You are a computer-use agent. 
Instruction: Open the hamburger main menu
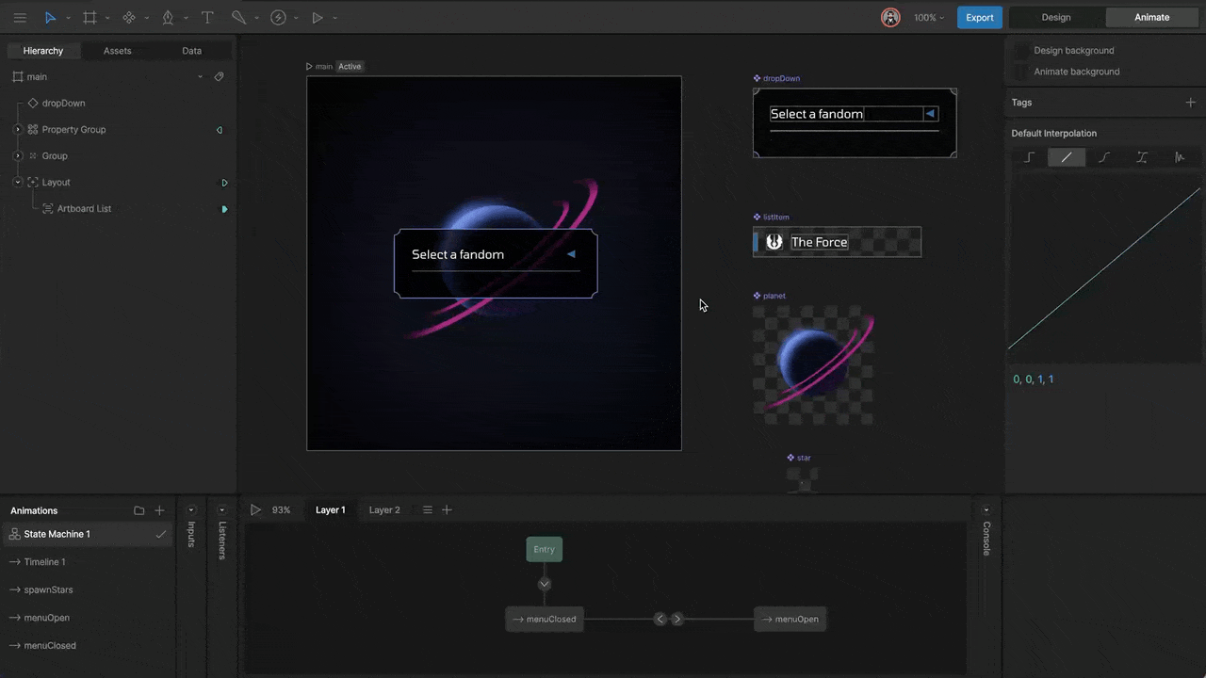pos(20,18)
